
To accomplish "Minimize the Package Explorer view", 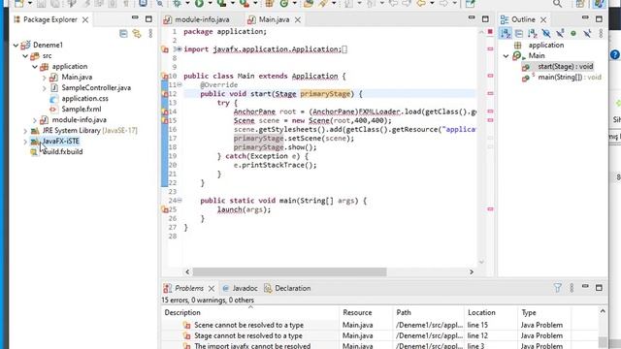I will (x=135, y=18).
